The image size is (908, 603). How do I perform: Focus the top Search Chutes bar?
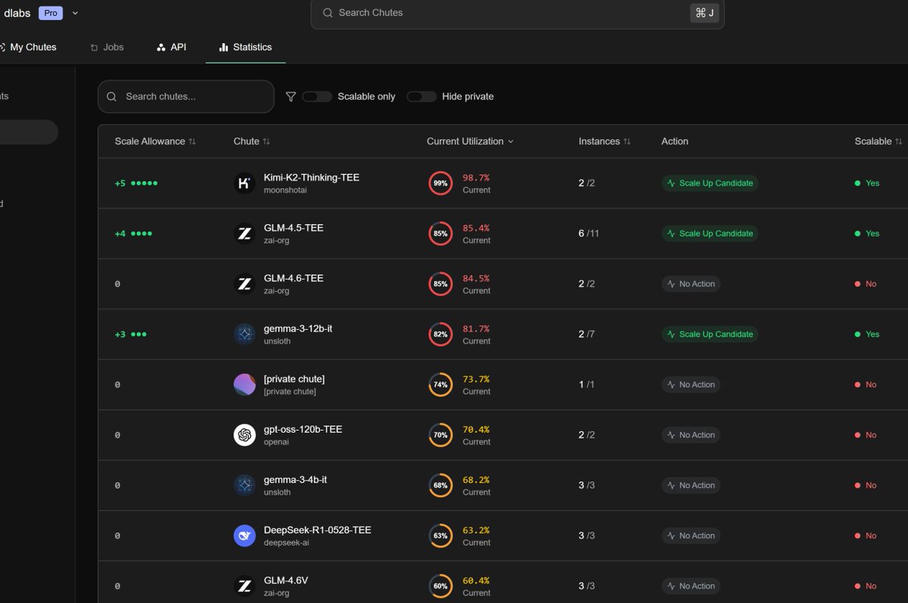tap(518, 13)
